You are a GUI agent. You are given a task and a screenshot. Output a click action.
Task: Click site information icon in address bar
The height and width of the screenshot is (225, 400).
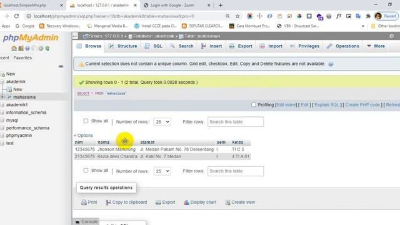click(x=29, y=16)
